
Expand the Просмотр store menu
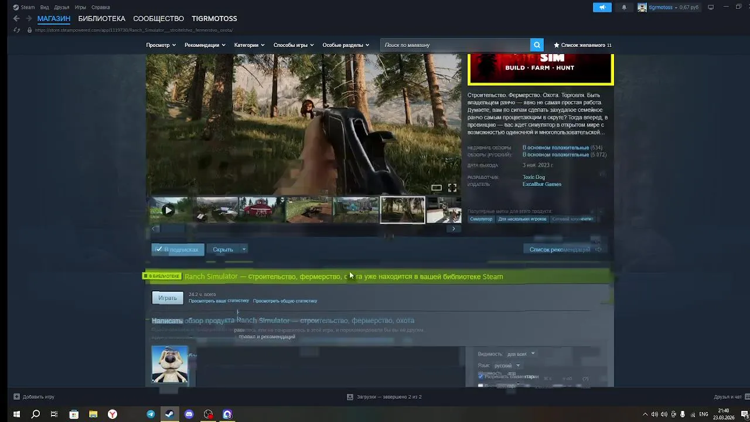161,45
